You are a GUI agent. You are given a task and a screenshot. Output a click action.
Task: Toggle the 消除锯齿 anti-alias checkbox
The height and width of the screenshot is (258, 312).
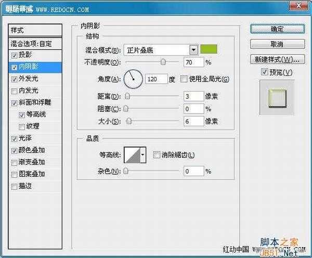point(157,155)
